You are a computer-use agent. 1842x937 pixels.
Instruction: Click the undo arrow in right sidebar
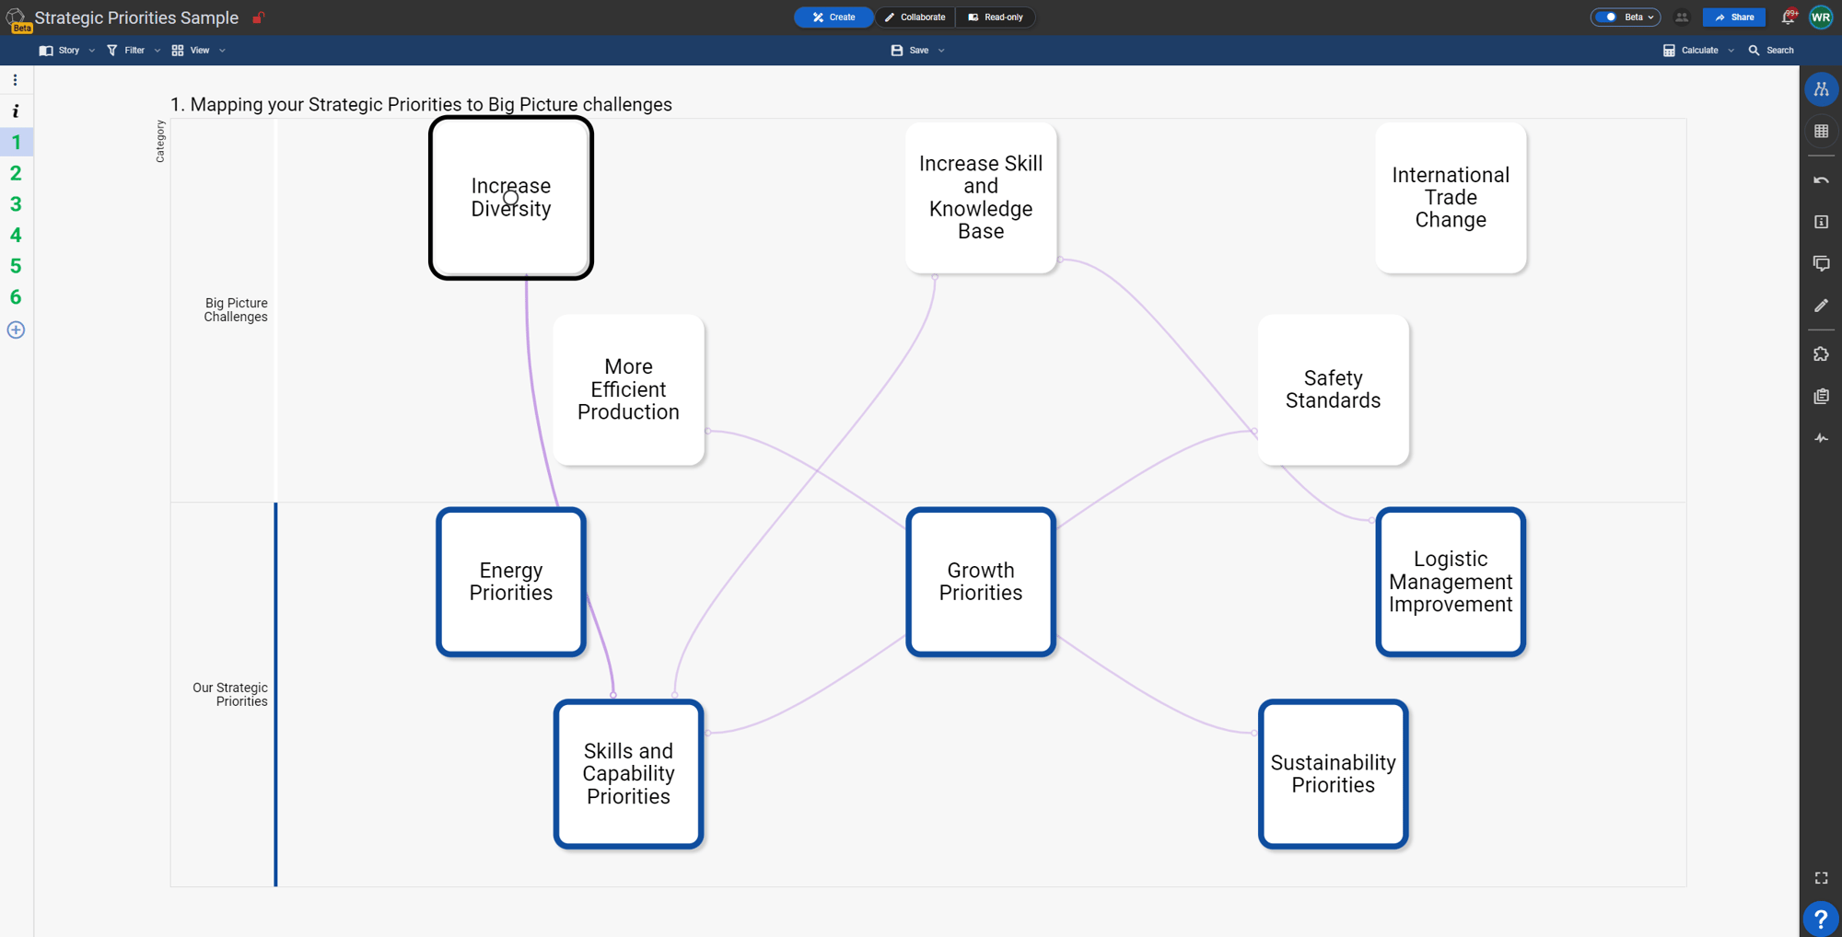pyautogui.click(x=1821, y=180)
